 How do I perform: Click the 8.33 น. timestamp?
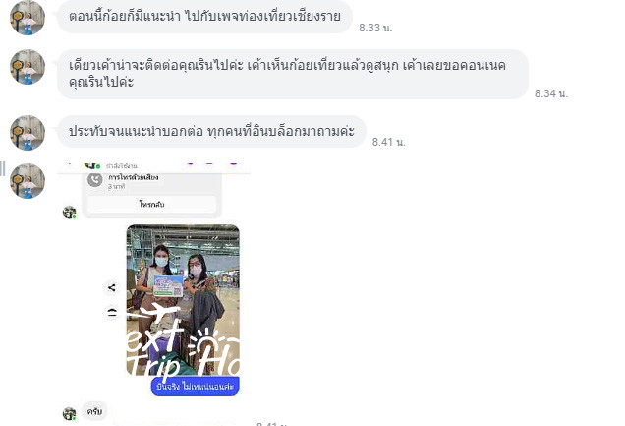click(375, 28)
